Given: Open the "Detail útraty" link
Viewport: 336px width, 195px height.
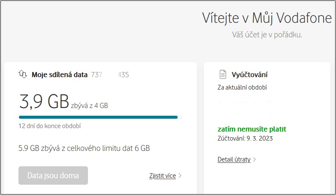Looking at the screenshot, I should coord(234,160).
